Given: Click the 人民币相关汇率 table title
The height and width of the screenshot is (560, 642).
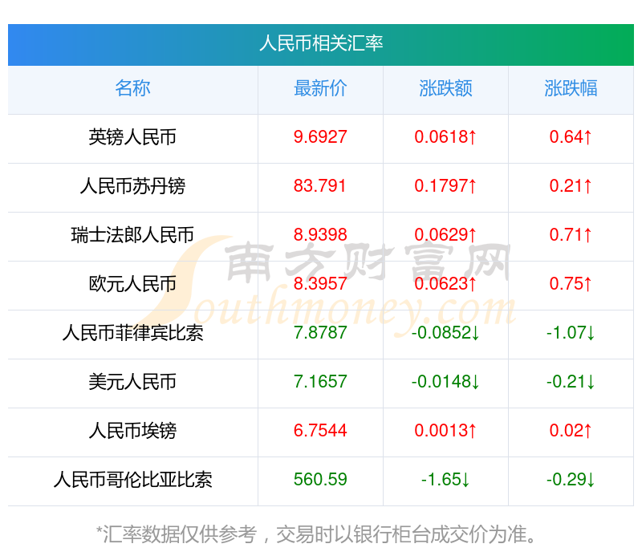Looking at the screenshot, I should [321, 43].
